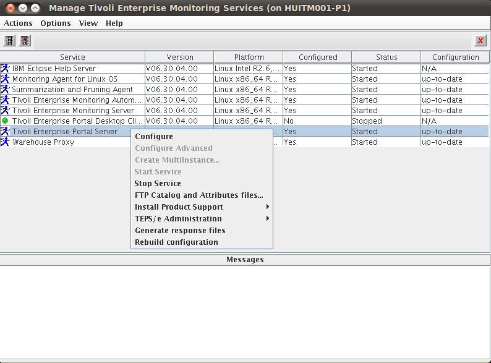Choose Stop Service in the context menu
This screenshot has width=491, height=363.
202,184
